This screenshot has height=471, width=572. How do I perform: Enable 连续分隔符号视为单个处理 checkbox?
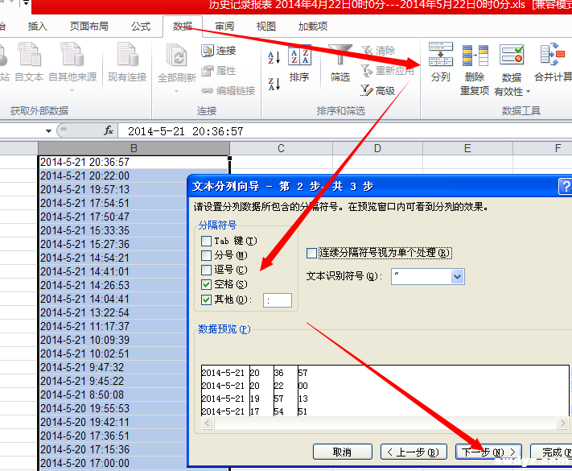point(311,253)
